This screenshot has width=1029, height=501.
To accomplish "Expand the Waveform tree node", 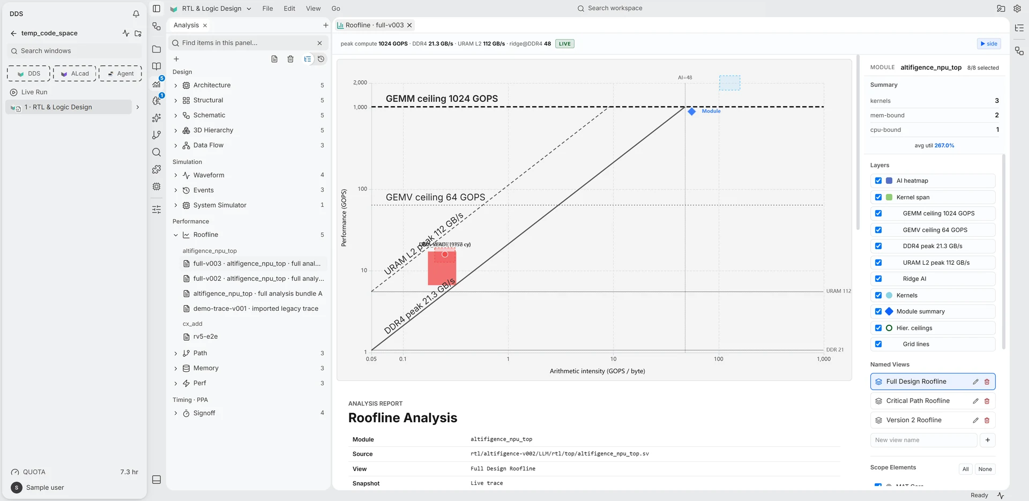I will 176,175.
